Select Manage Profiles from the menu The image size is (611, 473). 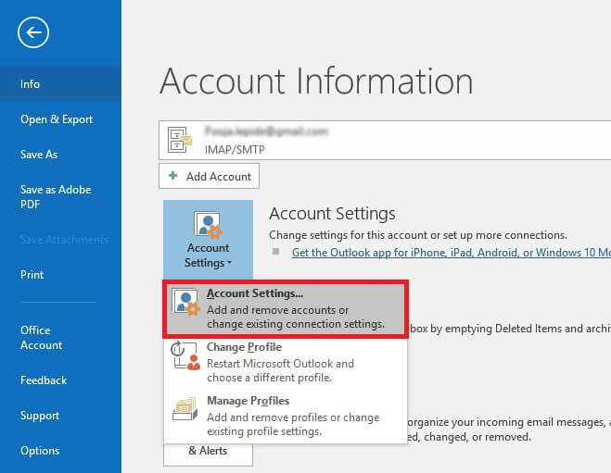(x=286, y=416)
